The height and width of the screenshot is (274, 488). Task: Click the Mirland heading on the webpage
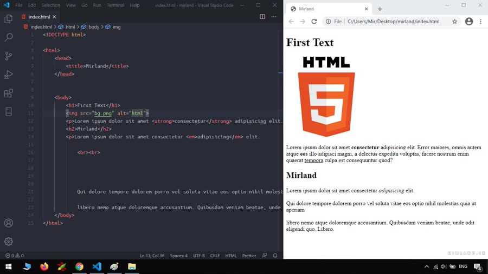(301, 175)
